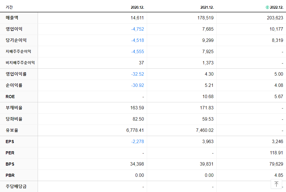
Task: Click the 82.50 quick ratio value
Action: tap(138, 119)
